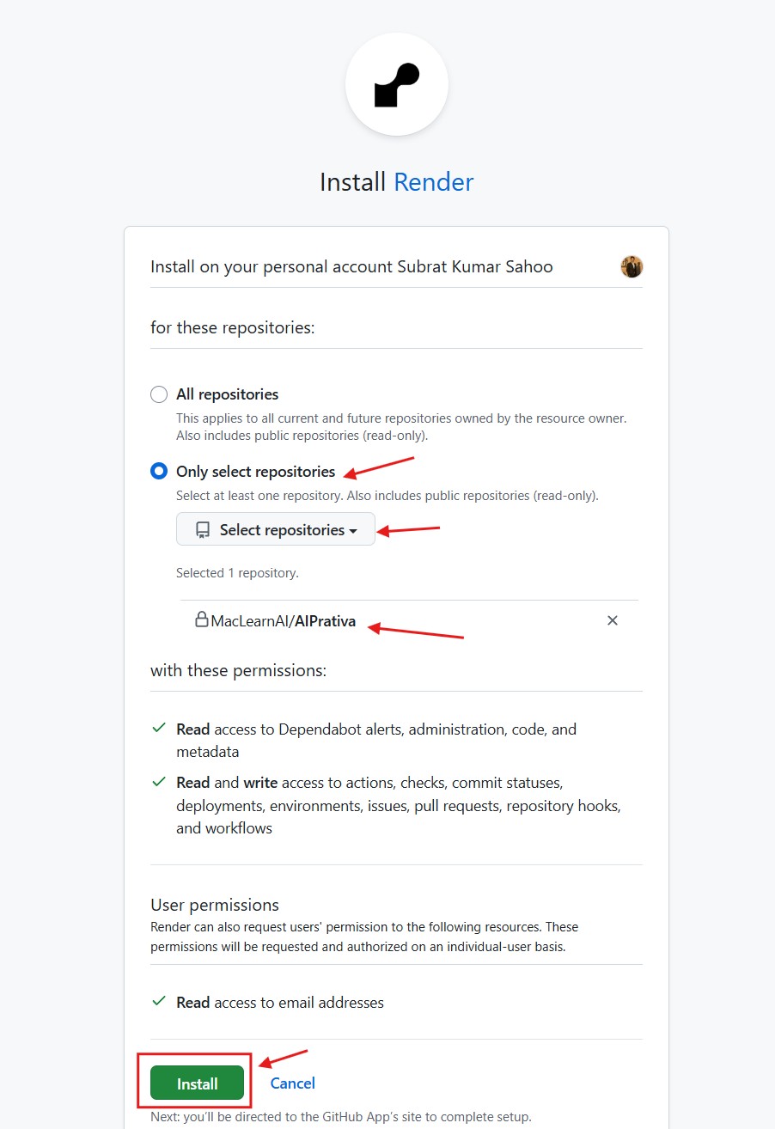Viewport: 775px width, 1129px height.
Task: Click the MacLearnAI/AIPrativa repository name
Action: [x=284, y=621]
